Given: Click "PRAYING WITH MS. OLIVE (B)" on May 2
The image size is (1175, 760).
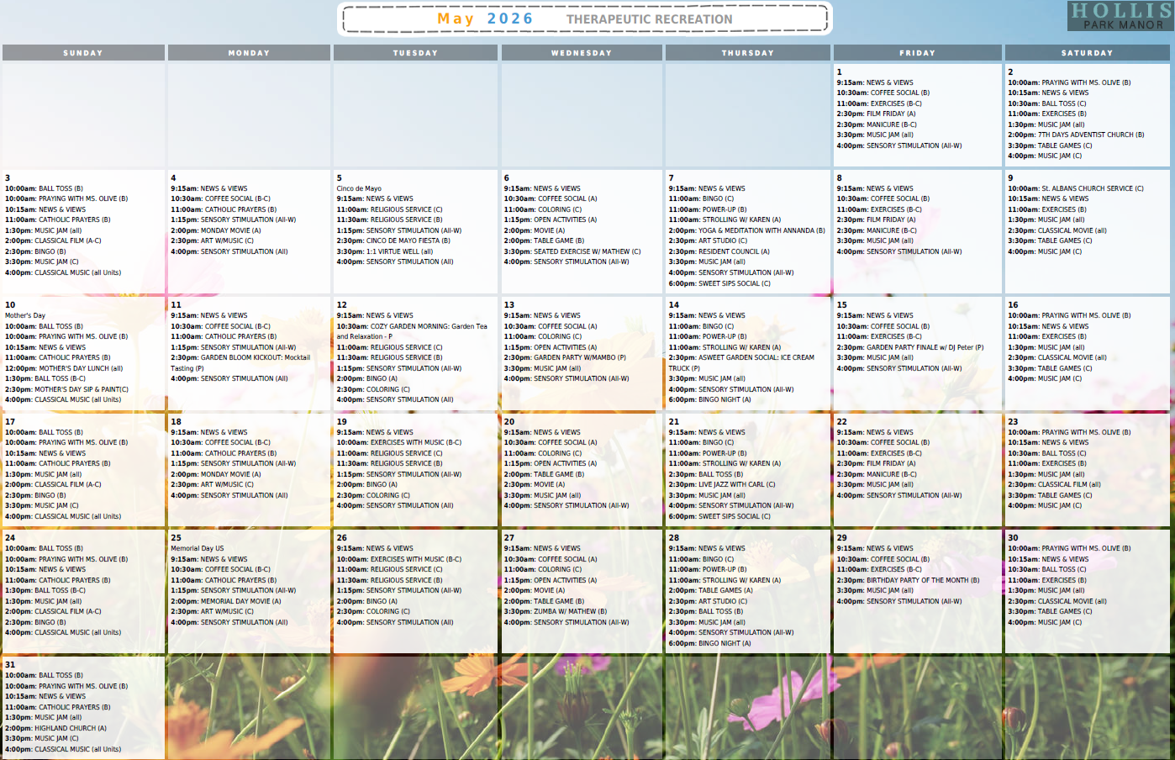Looking at the screenshot, I should [x=1086, y=82].
